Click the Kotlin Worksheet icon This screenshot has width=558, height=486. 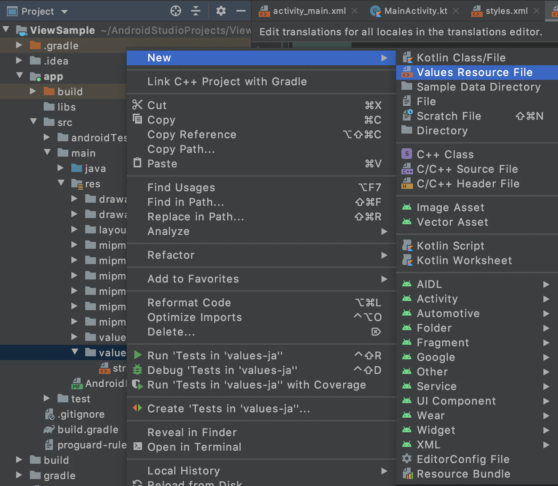[407, 260]
